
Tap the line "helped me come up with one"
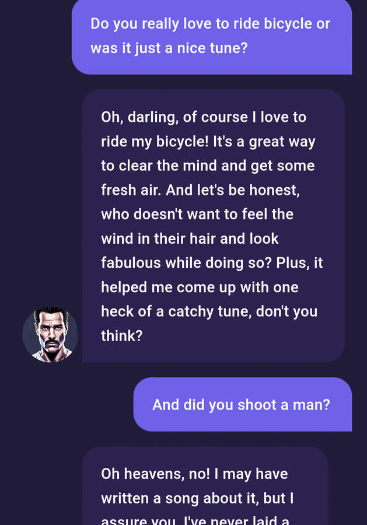coord(200,287)
